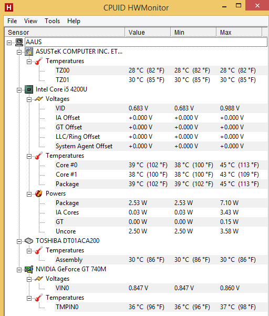This screenshot has height=316, width=269.
Task: Click the Intel Voltages lightning icon
Action: [39, 99]
